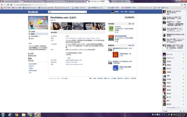Open Home - Xbox.com bookmark
Viewport: 187px width, 117px height.
tap(146, 8)
